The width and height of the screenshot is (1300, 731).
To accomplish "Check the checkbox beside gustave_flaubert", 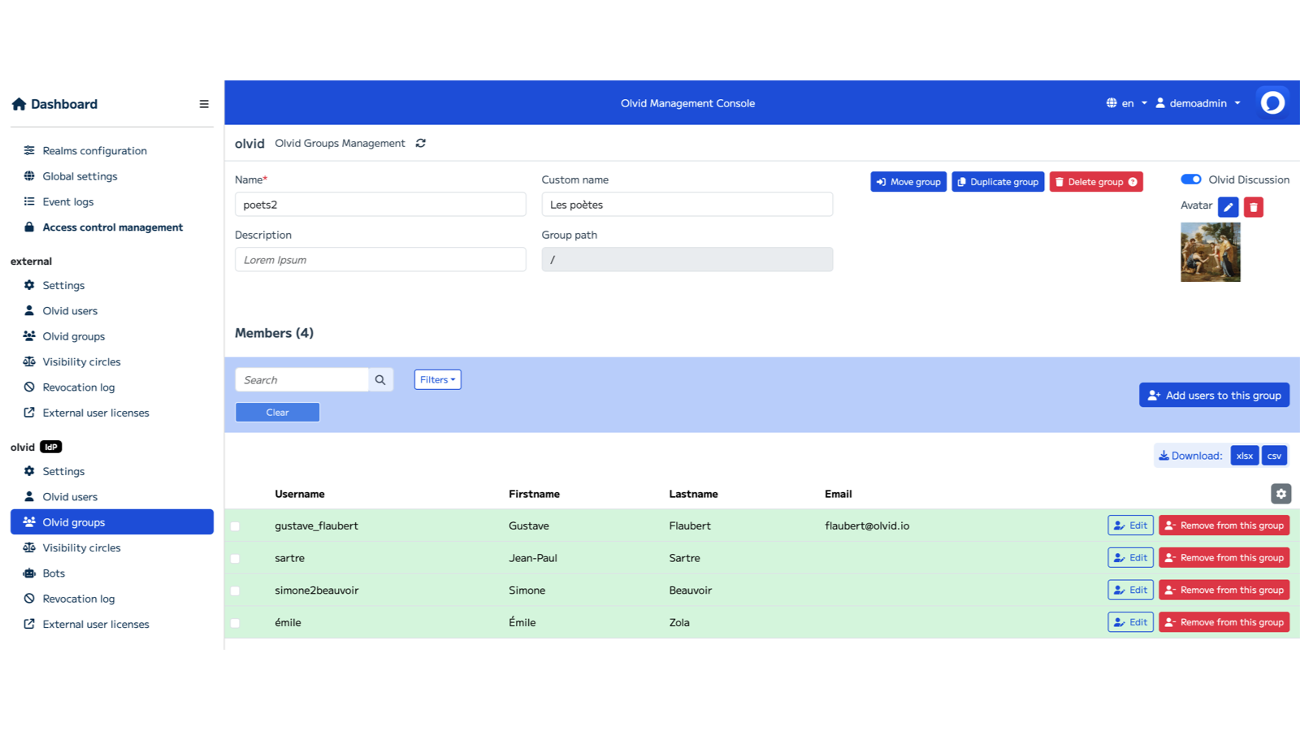I will pyautogui.click(x=236, y=526).
